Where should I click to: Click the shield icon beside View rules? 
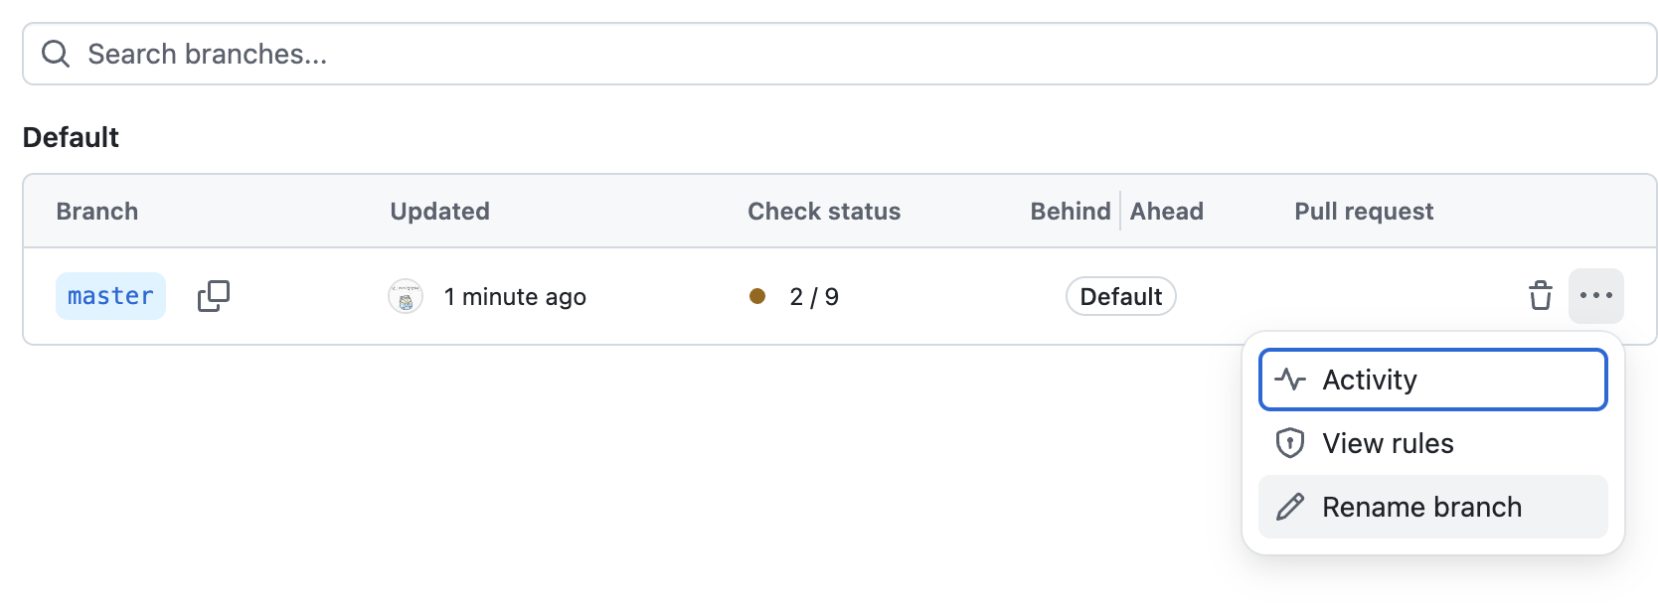pyautogui.click(x=1290, y=443)
